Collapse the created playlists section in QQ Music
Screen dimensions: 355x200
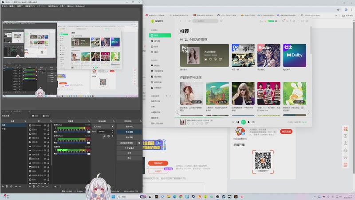click(x=170, y=96)
